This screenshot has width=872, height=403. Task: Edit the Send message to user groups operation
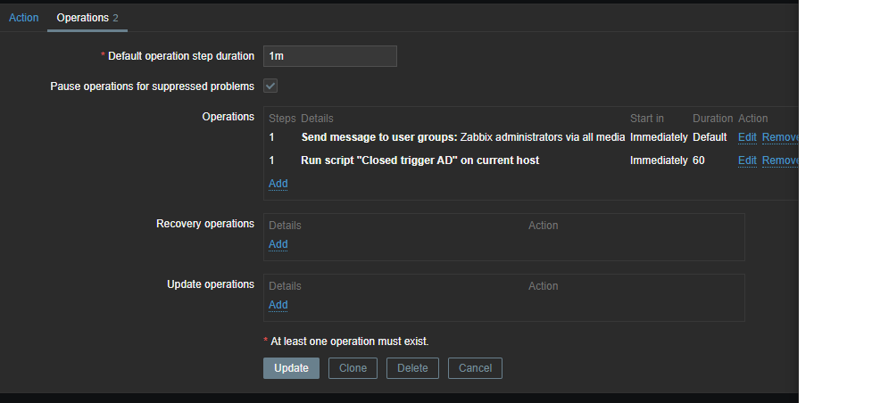[746, 137]
